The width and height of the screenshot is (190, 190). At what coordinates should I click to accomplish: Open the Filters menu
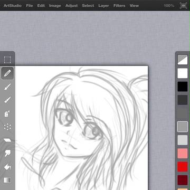tap(119, 6)
